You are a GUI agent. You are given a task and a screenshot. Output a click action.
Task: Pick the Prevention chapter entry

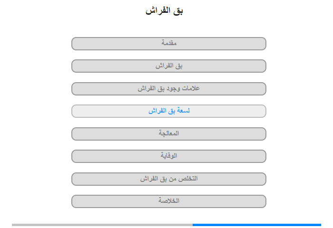(168, 156)
